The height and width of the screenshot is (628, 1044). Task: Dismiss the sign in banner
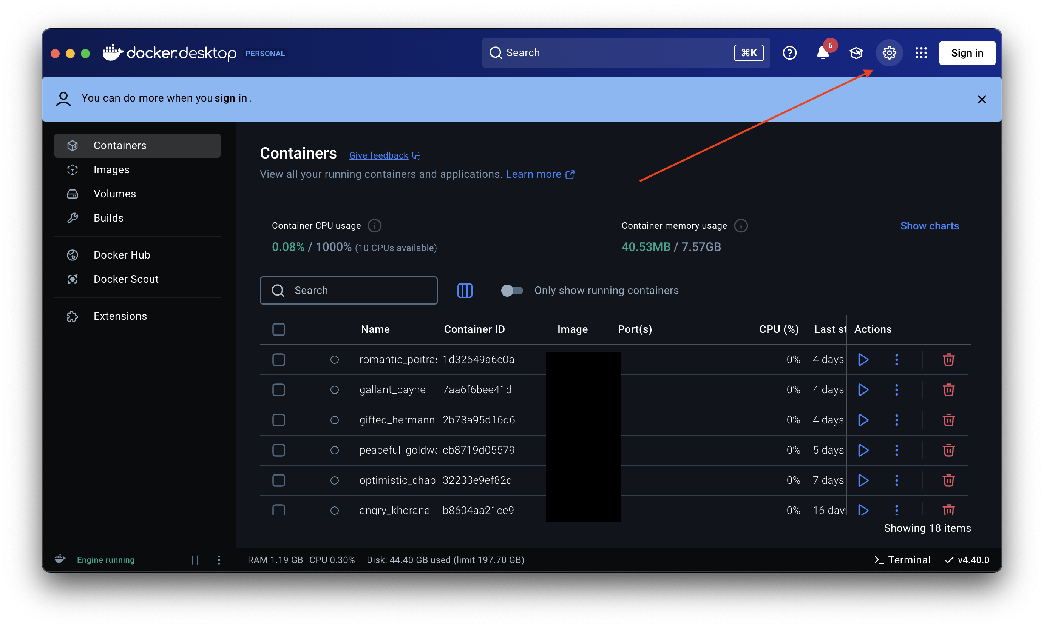(981, 99)
